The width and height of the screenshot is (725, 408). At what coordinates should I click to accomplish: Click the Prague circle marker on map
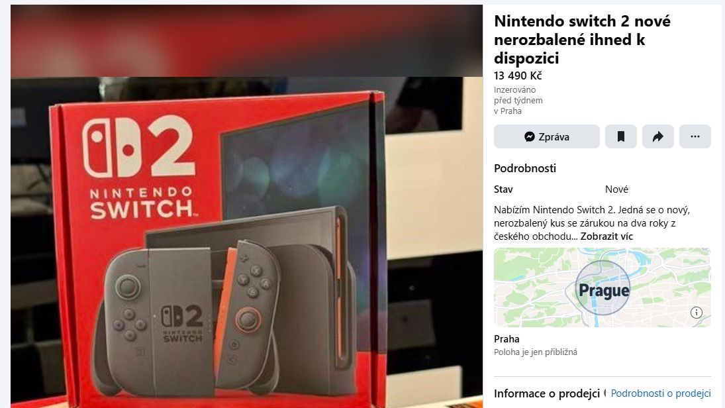(x=603, y=287)
